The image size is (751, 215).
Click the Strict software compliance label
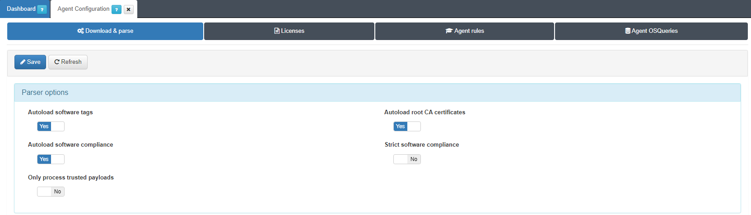[x=421, y=145]
